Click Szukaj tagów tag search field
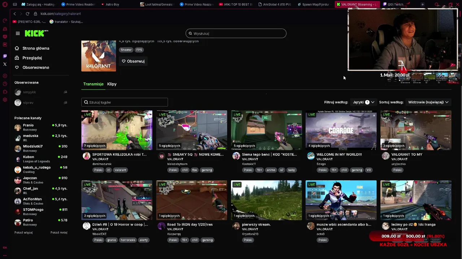Screen dimensions: 462x259 pos(125,102)
